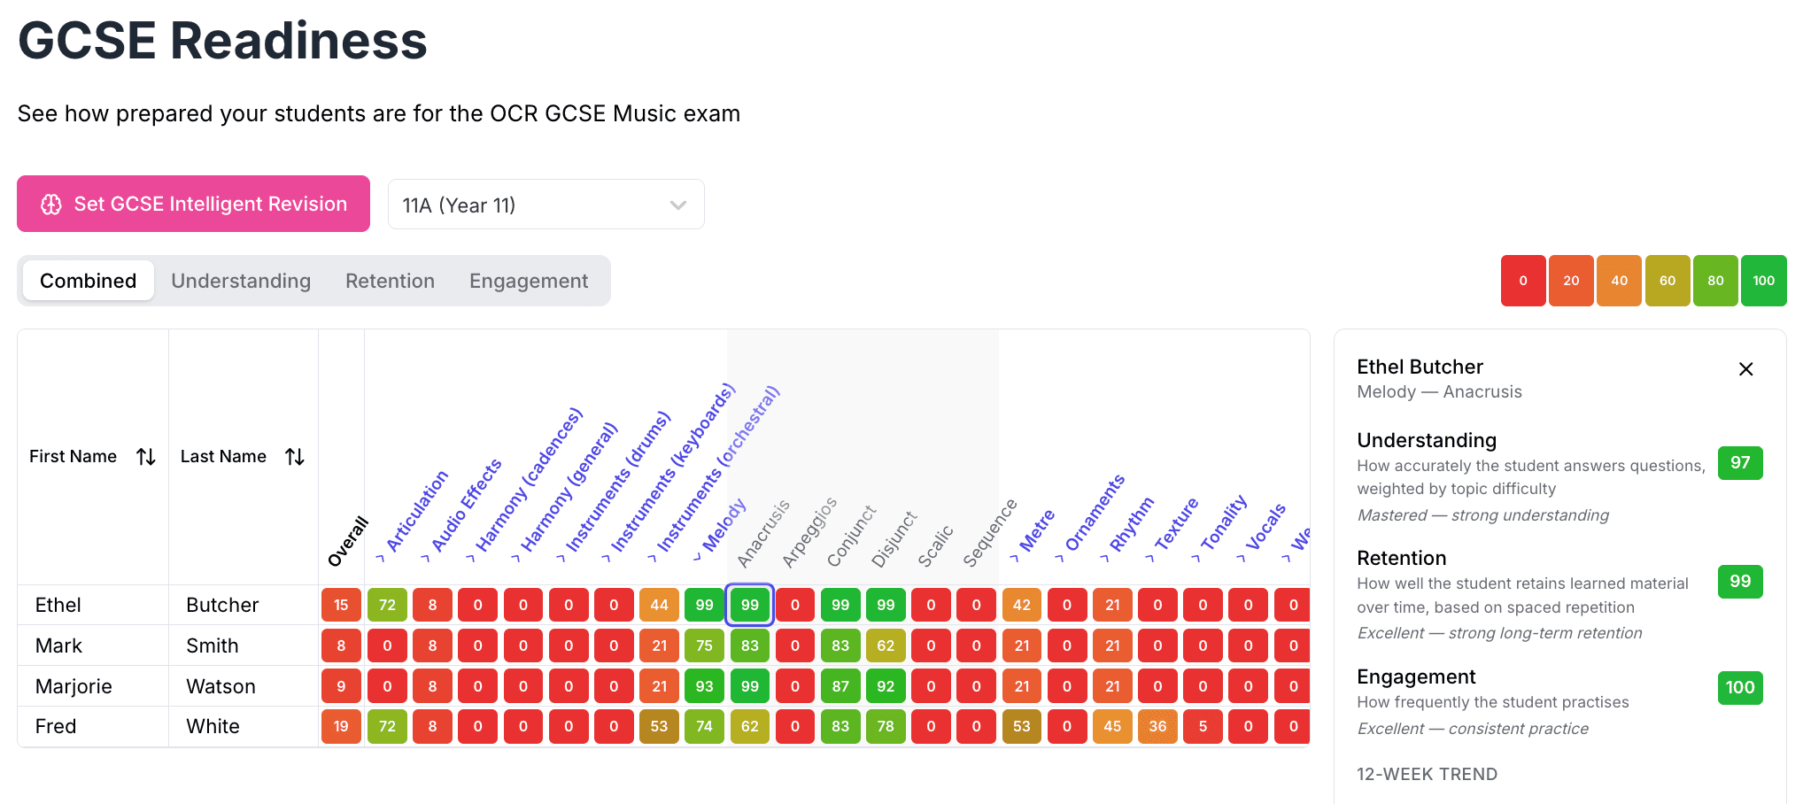1803x804 pixels.
Task: Click the drill-down arrow on the Tonality column
Action: [1197, 559]
